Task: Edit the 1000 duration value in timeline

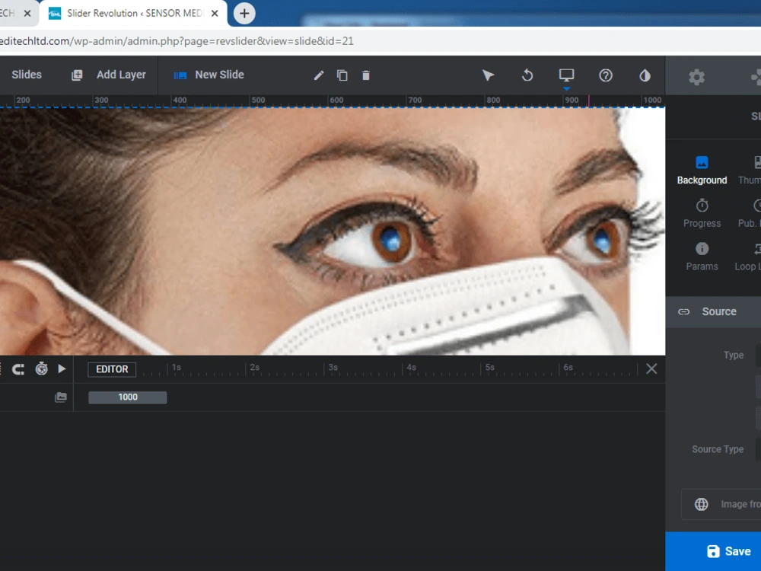Action: pos(127,397)
